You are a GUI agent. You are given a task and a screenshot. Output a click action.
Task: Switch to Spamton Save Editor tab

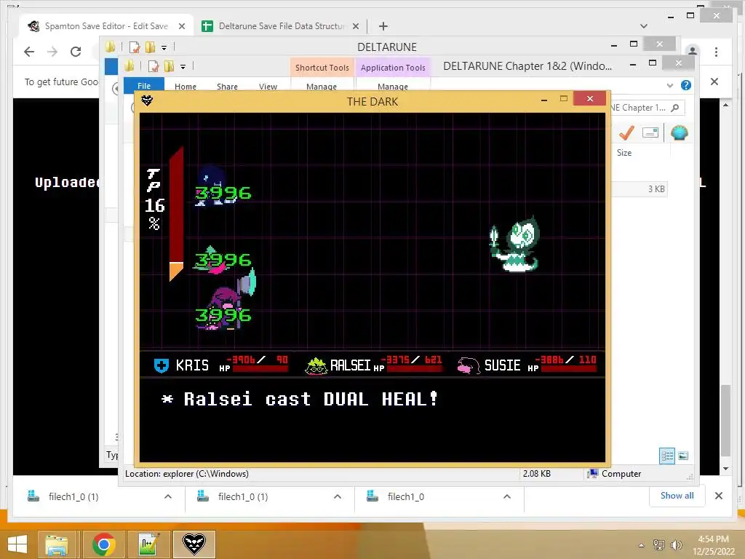pyautogui.click(x=105, y=26)
